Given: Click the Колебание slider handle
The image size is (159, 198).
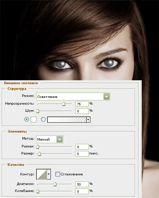Looking at the screenshot, I should click(x=37, y=191).
